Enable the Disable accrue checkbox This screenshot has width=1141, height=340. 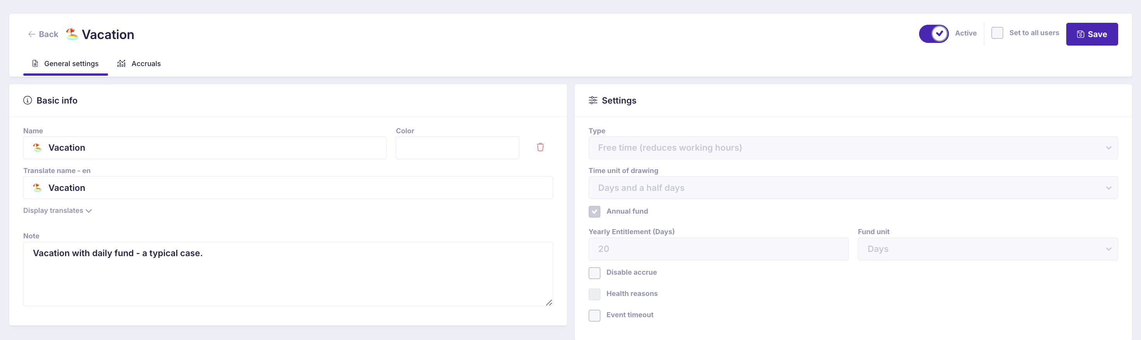click(594, 273)
